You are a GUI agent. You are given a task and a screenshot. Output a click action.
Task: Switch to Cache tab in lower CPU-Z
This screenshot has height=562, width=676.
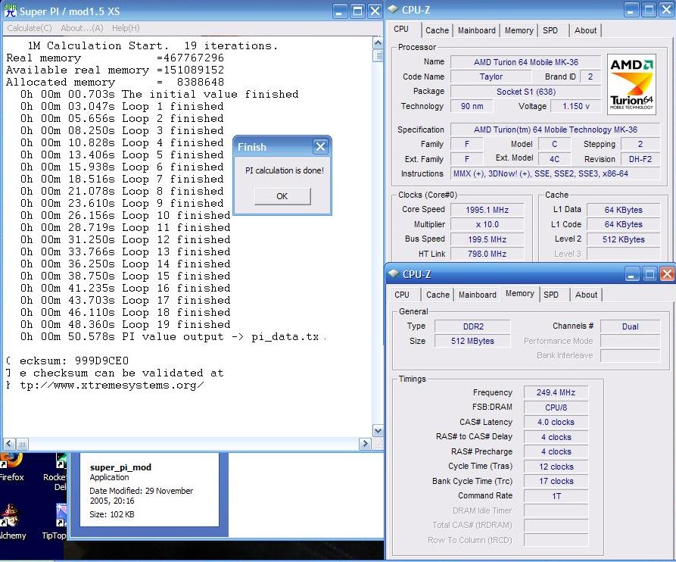[x=438, y=295]
